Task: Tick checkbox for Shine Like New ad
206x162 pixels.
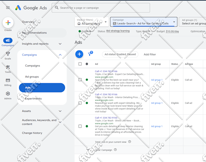Action: pyautogui.click(x=80, y=126)
